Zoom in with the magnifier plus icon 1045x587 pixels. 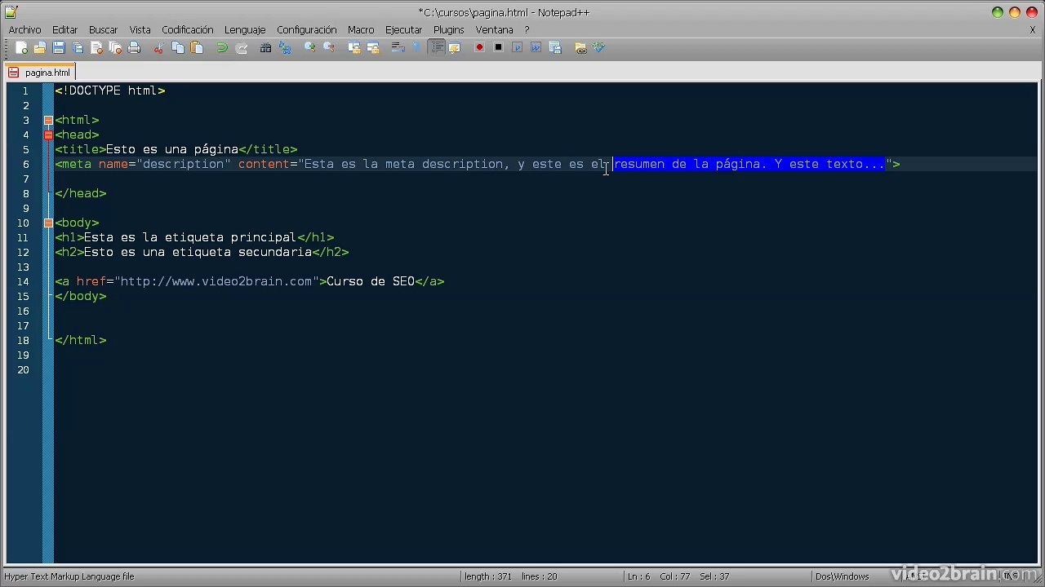310,48
